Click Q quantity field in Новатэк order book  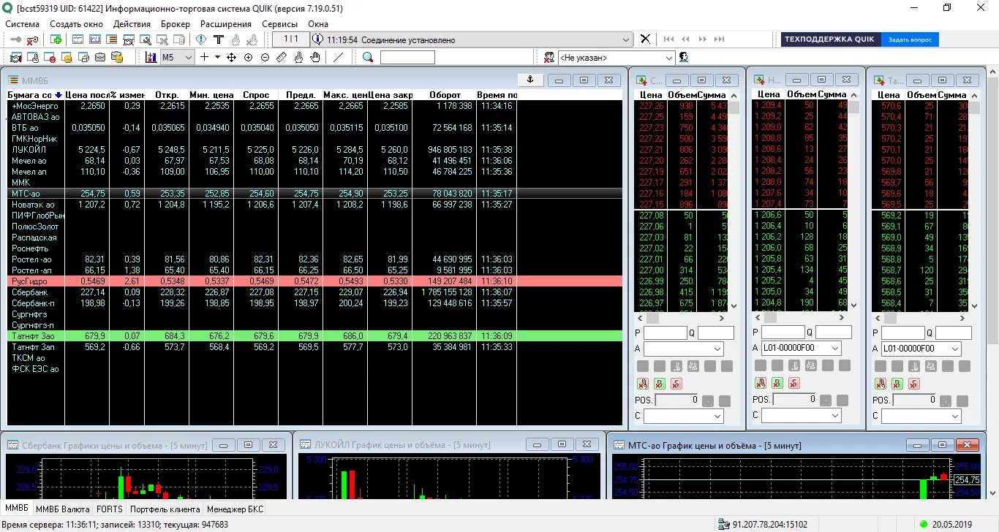(x=834, y=332)
